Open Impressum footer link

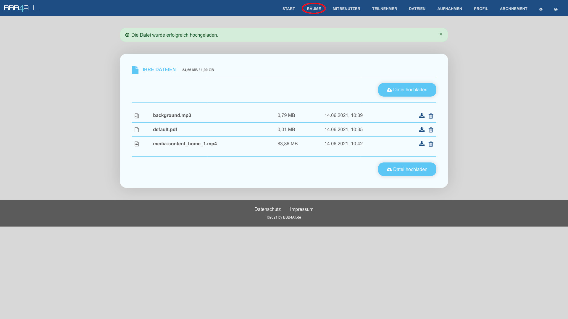pos(302,209)
